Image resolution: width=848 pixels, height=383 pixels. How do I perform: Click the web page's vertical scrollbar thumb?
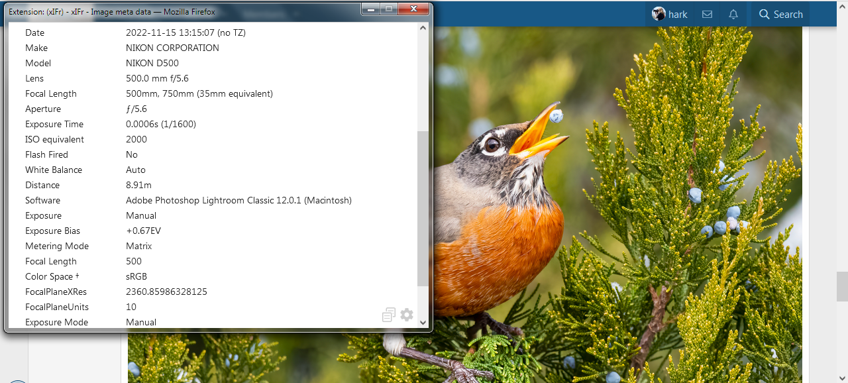tap(842, 286)
